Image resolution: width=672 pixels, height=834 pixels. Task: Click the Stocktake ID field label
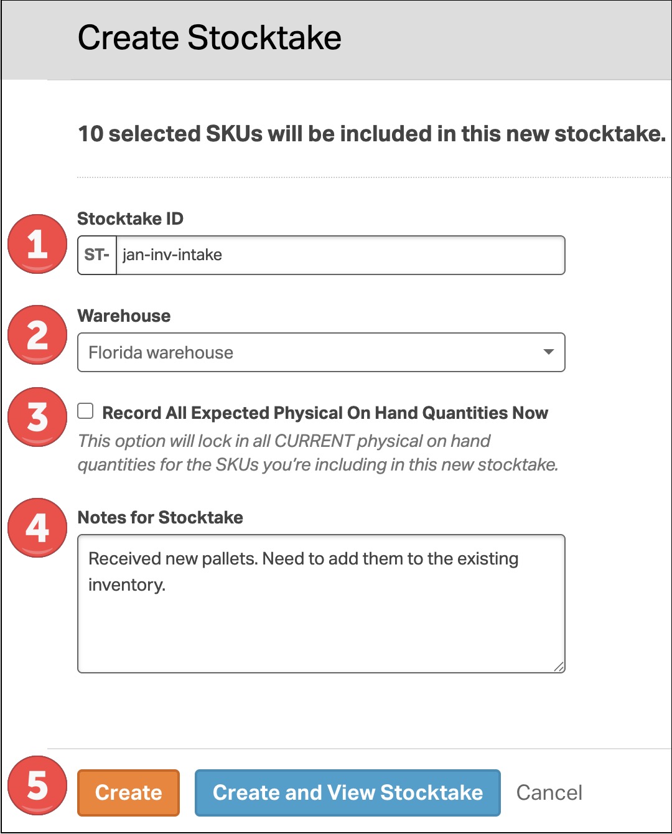130,219
